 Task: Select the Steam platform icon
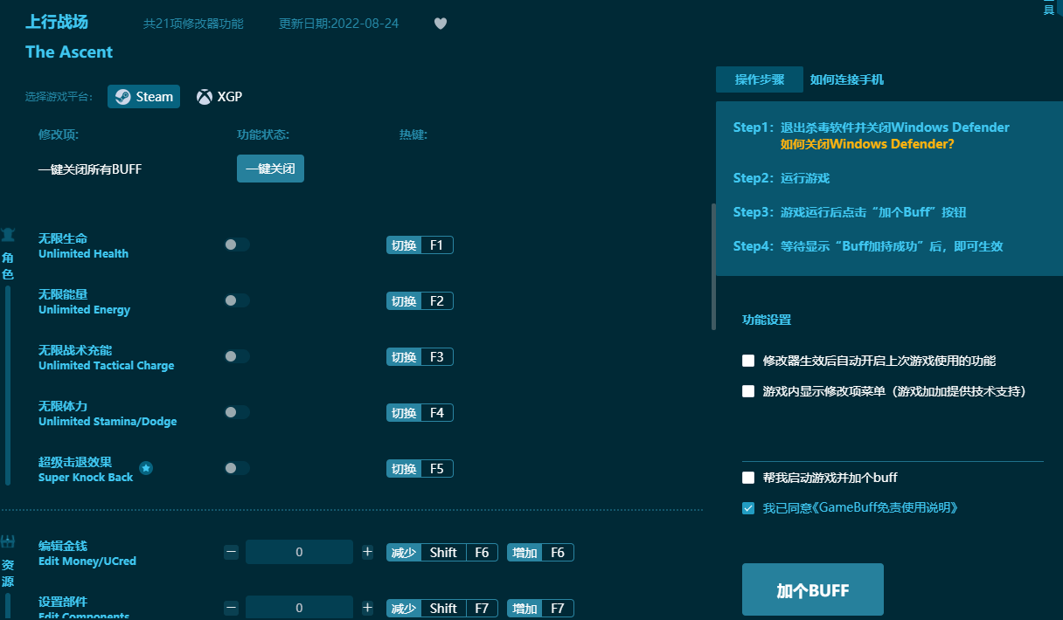click(123, 97)
